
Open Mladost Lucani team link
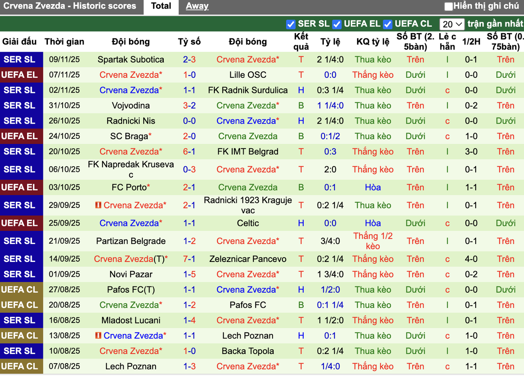point(131,321)
